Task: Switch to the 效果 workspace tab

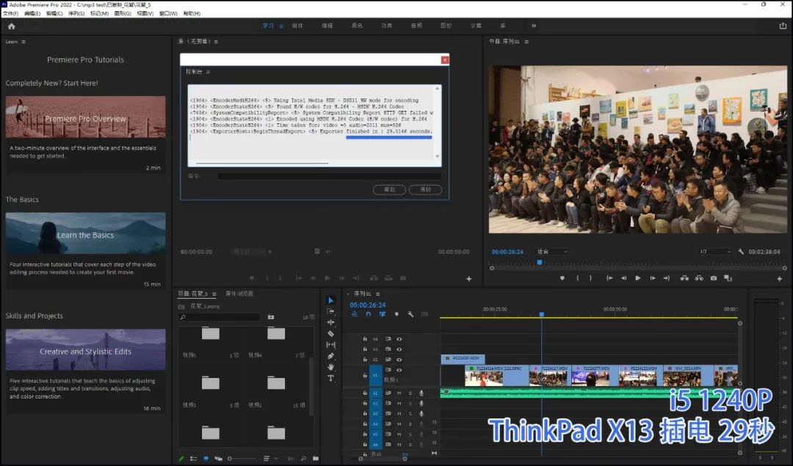Action: 387,24
